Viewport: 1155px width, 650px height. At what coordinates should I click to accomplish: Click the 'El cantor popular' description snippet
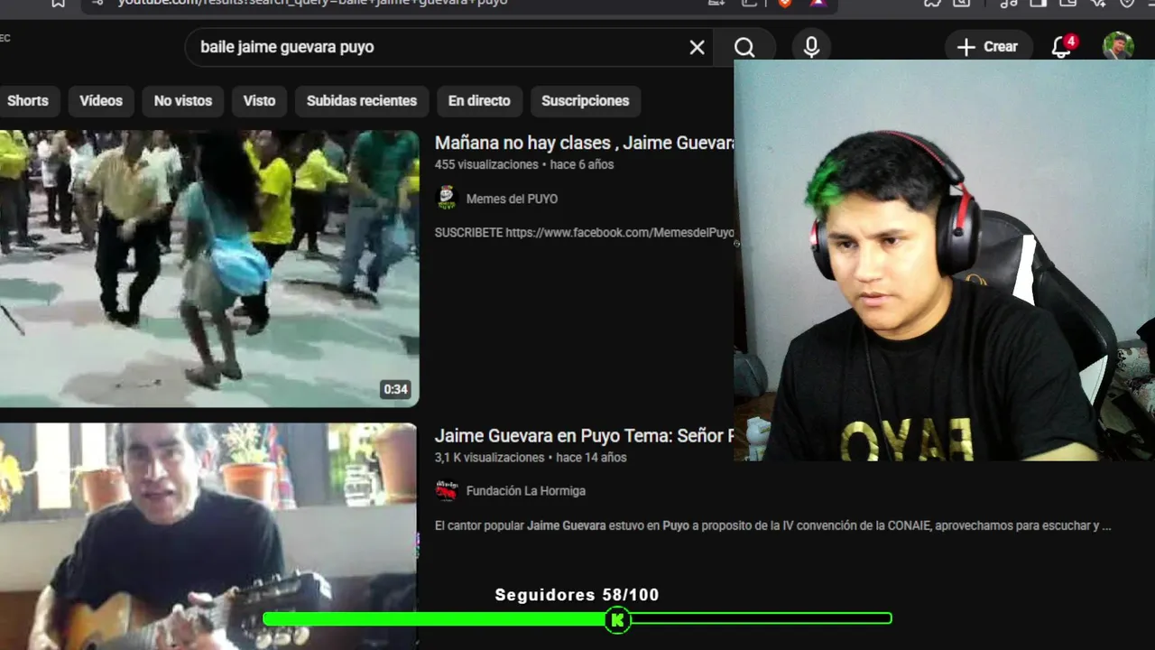coord(772,525)
